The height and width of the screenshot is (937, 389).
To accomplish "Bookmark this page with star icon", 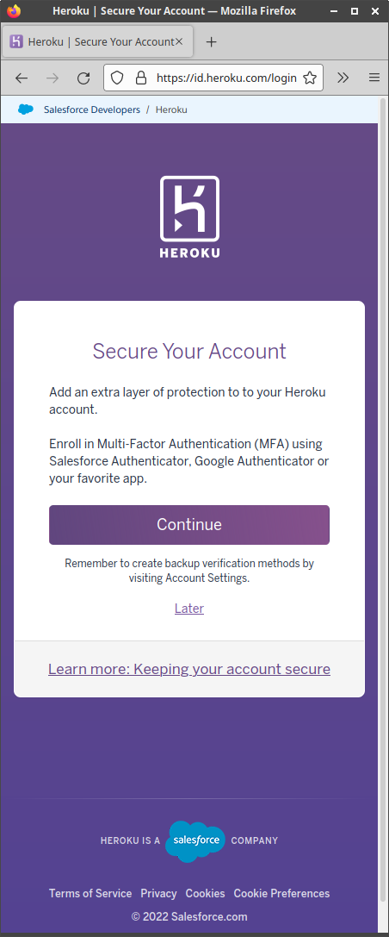I will coord(310,78).
